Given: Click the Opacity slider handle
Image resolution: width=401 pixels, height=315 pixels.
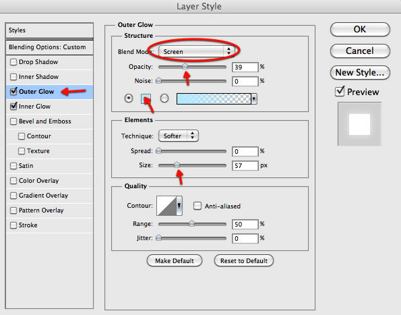Looking at the screenshot, I should [x=185, y=67].
